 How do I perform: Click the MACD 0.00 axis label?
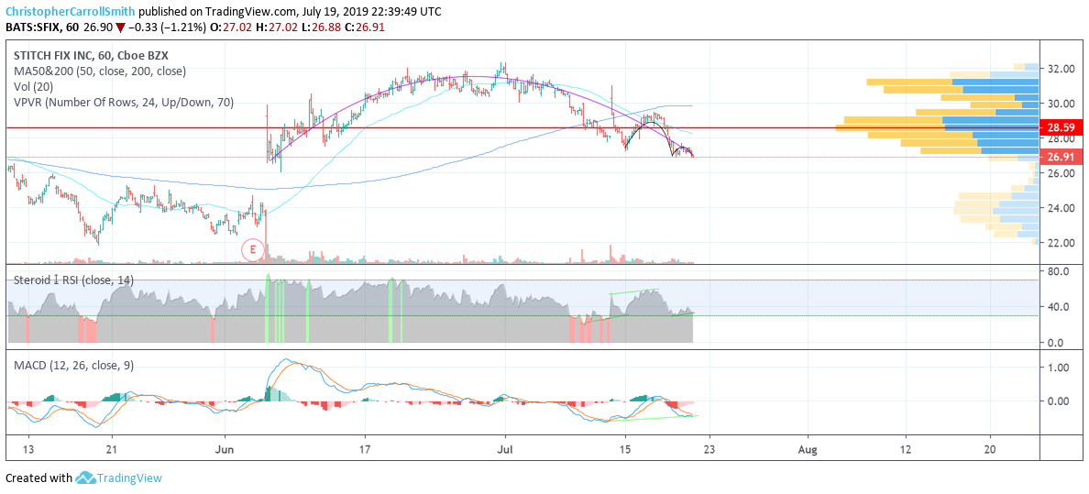tap(1060, 401)
